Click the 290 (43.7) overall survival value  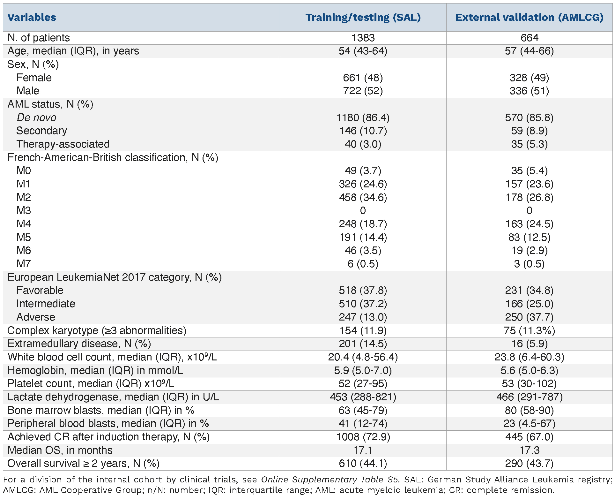pos(529,463)
